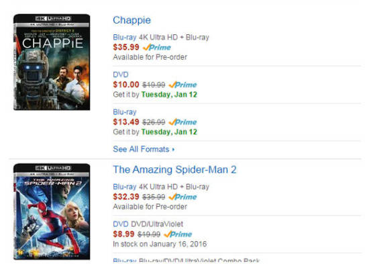
Task: Select Chappie standard Blu-ray format link
Action: point(125,112)
